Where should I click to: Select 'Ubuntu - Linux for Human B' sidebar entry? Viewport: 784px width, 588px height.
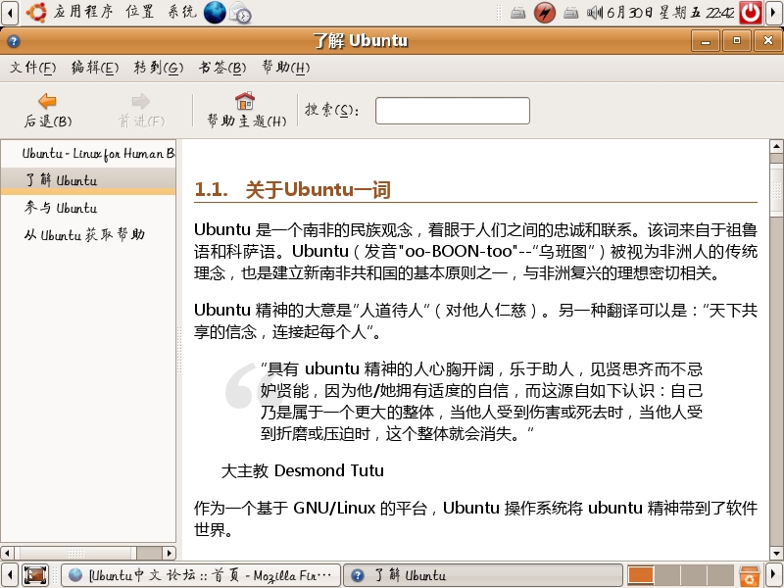88,154
